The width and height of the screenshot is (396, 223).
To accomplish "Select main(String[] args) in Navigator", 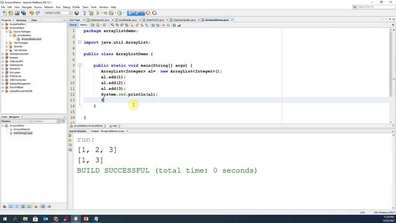I will 23,133.
